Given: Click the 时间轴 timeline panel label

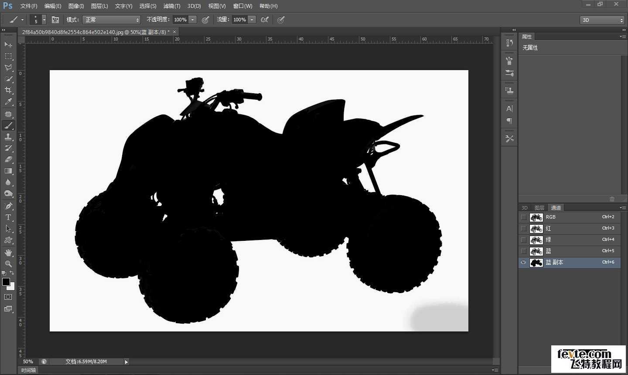Looking at the screenshot, I should [x=29, y=370].
